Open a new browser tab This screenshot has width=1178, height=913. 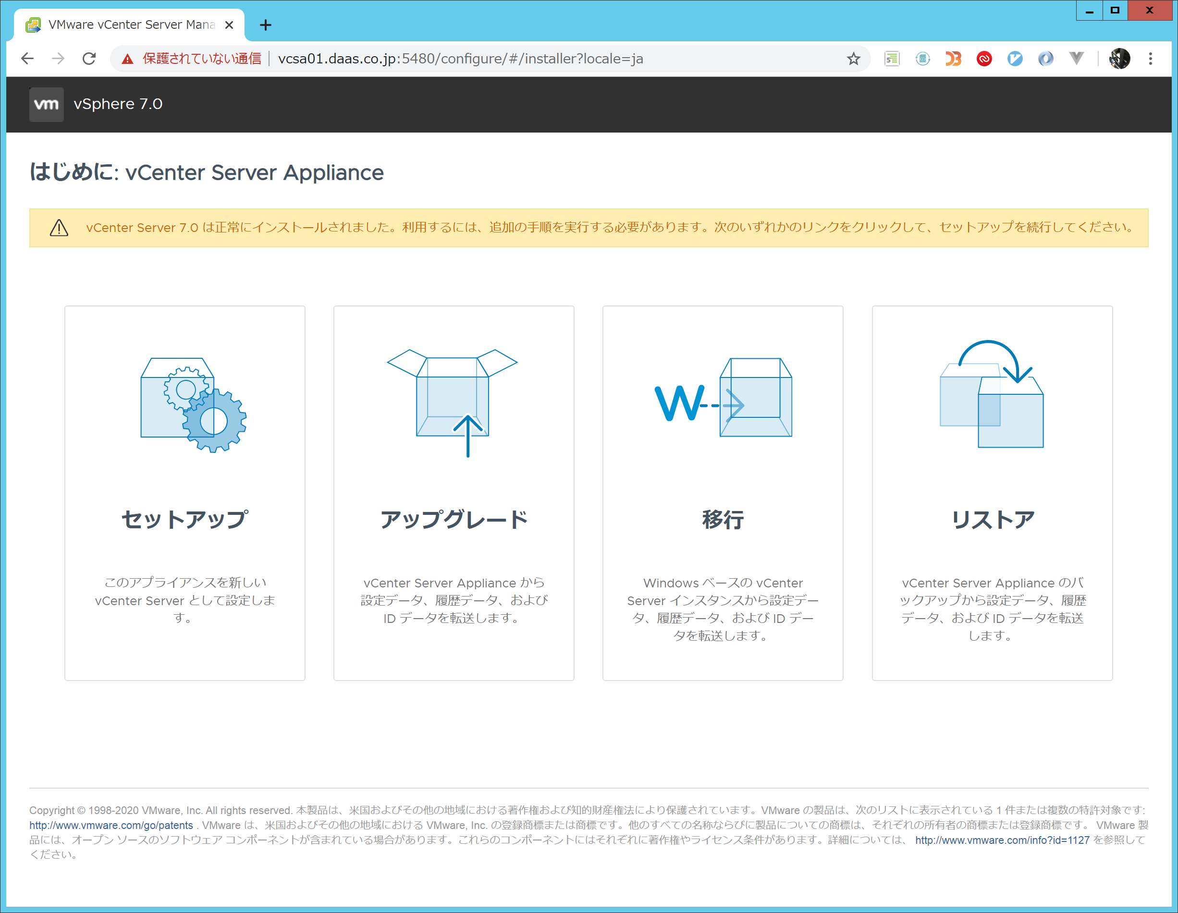tap(265, 25)
